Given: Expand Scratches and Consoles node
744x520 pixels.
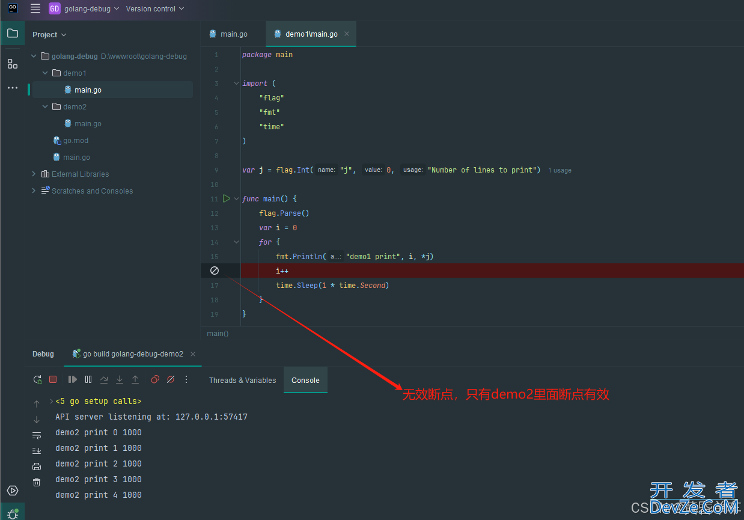Looking at the screenshot, I should coord(34,191).
